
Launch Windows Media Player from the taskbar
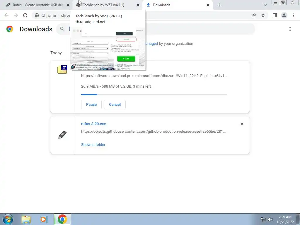[x=43, y=219]
